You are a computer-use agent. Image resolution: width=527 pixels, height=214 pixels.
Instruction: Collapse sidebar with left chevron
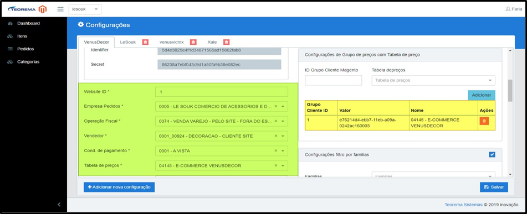tap(59, 204)
